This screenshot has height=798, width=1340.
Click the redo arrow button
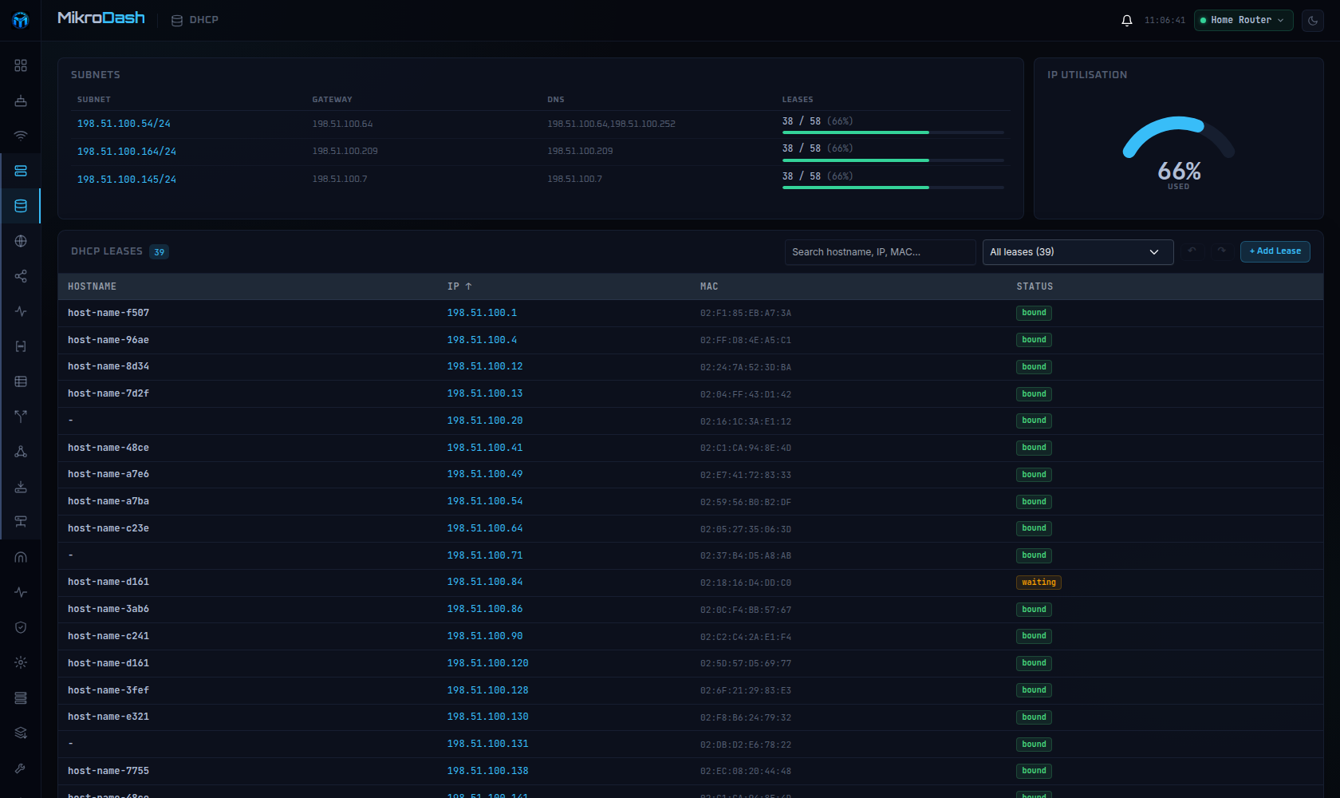pos(1221,251)
